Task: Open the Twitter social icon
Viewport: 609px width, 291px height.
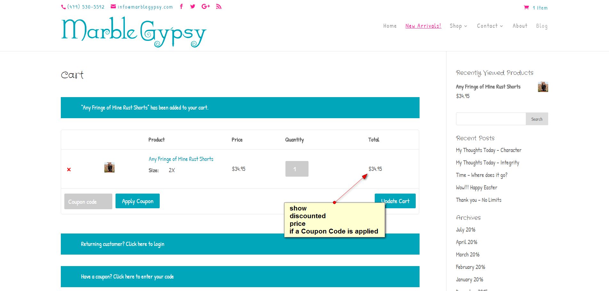Action: point(193,6)
